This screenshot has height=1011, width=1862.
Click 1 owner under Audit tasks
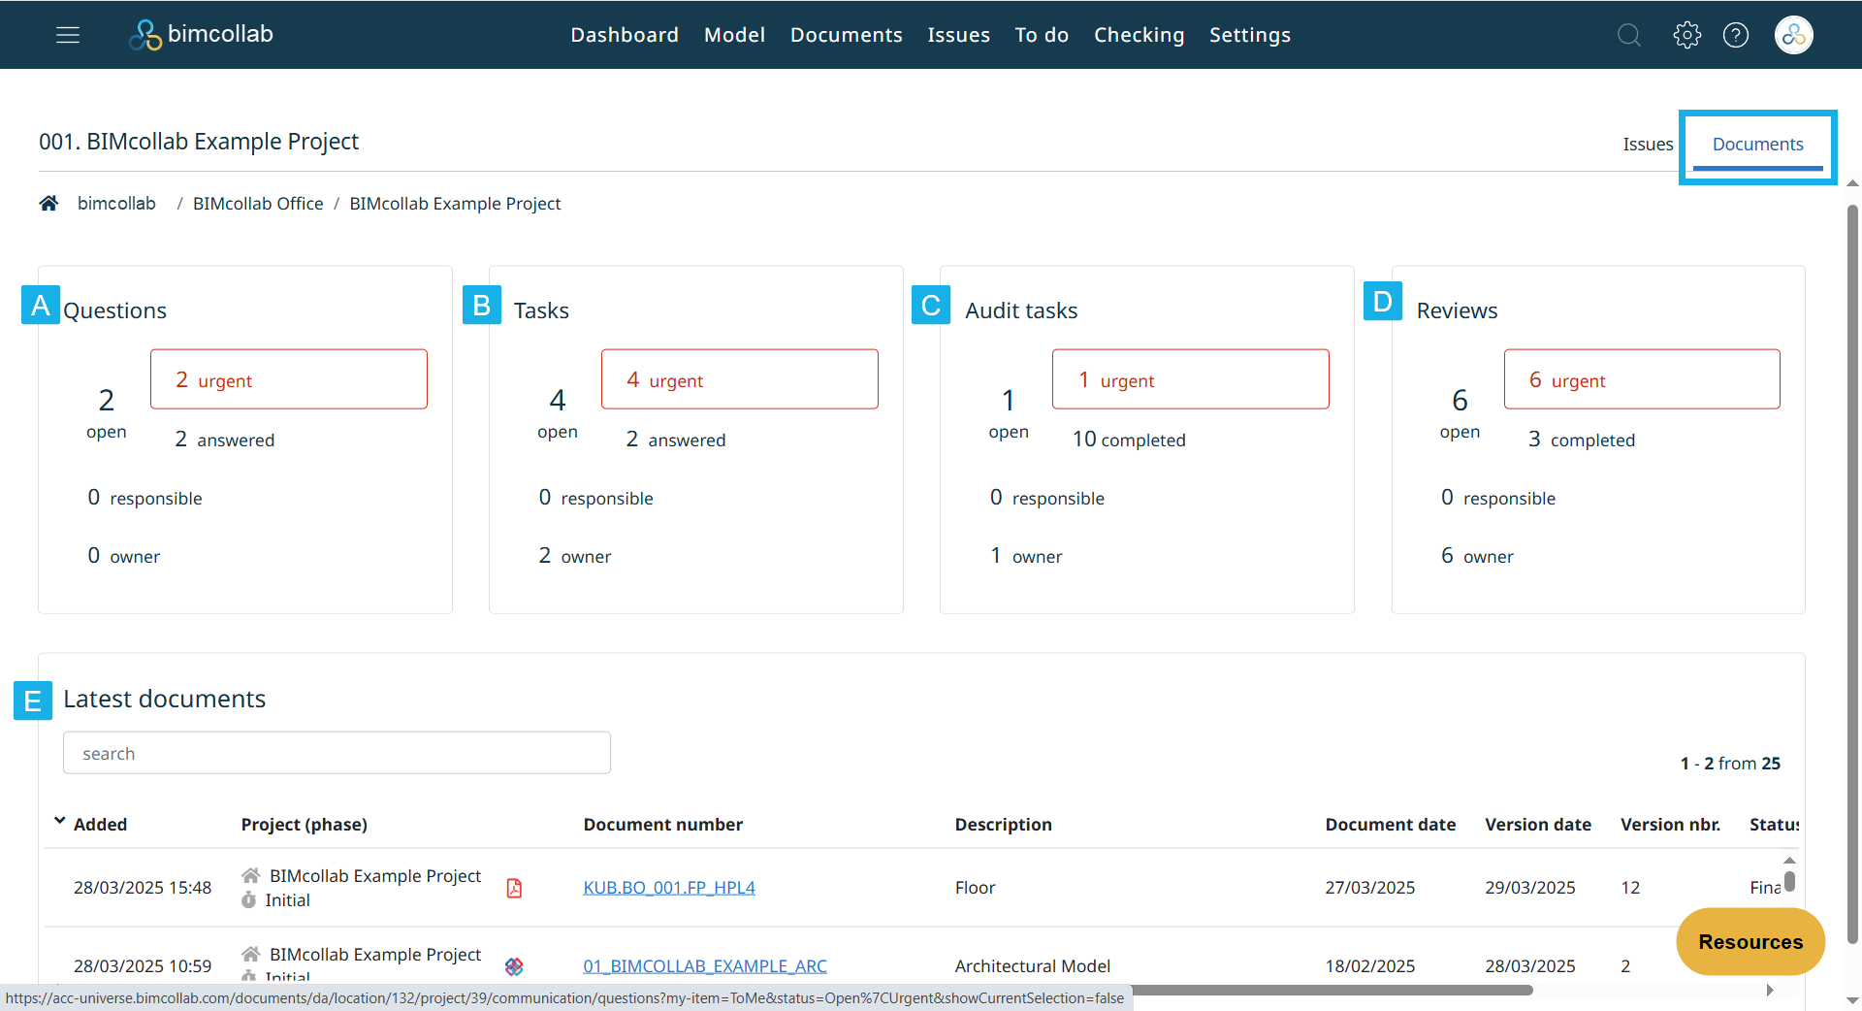click(1026, 556)
